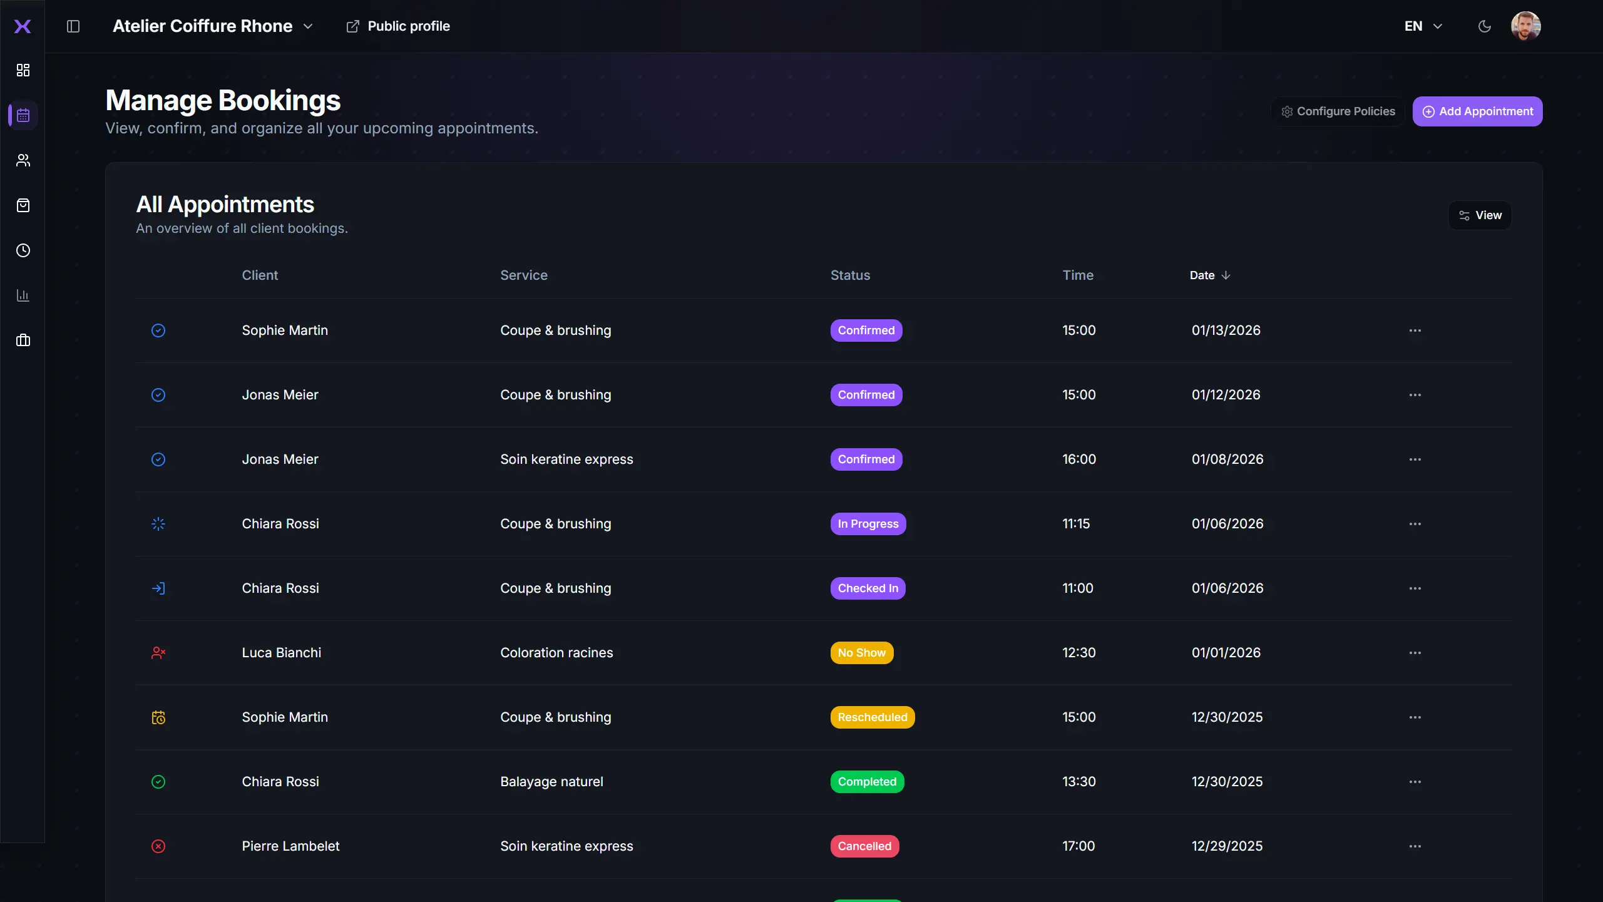
Task: Open the shopping bag icon in sidebar
Action: point(23,205)
